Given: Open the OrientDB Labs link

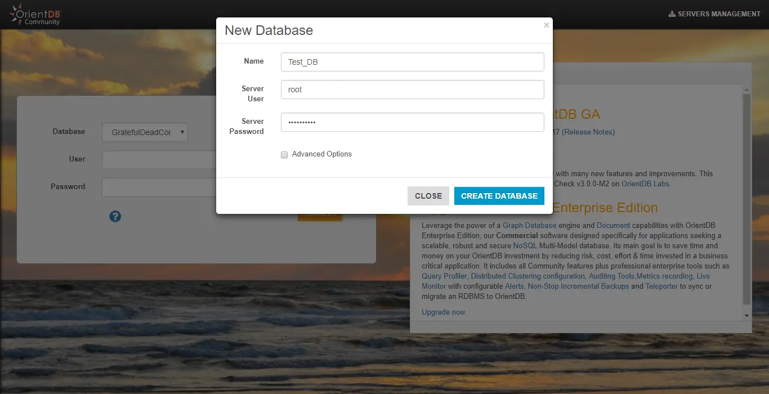Looking at the screenshot, I should point(645,183).
